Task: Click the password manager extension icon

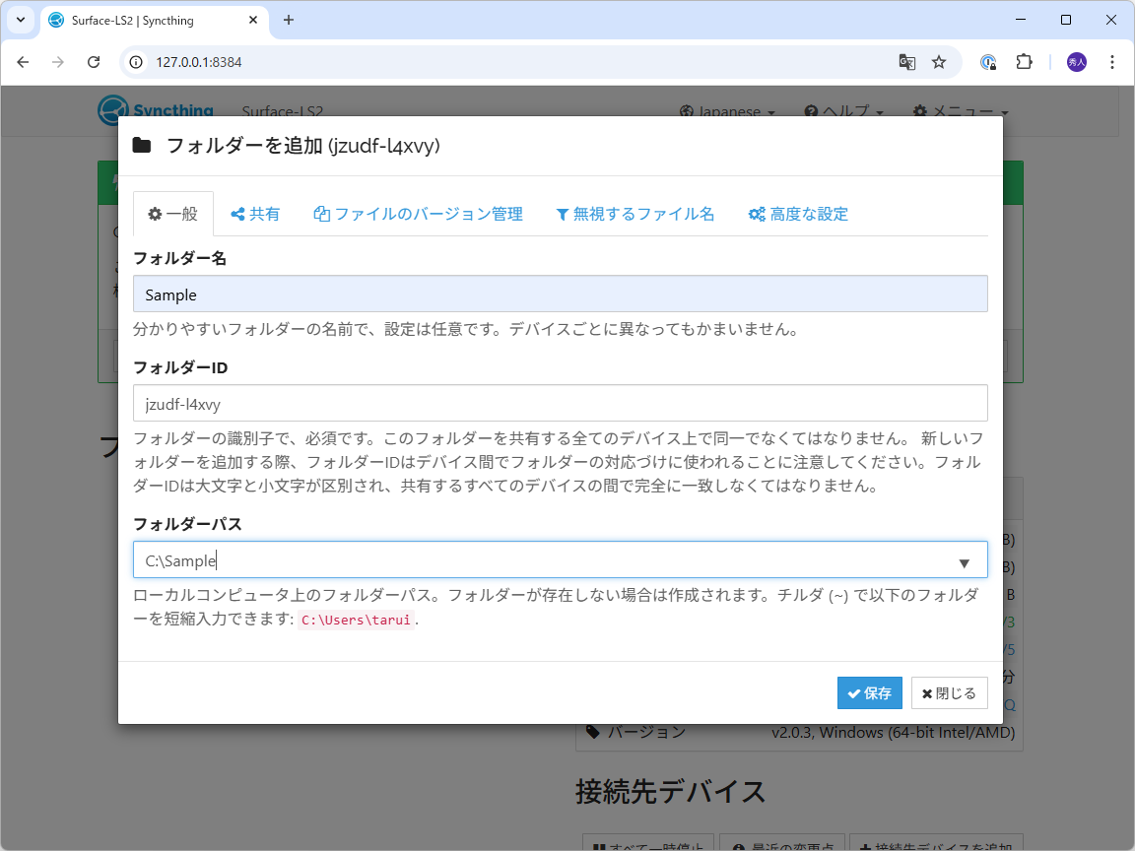Action: [988, 62]
